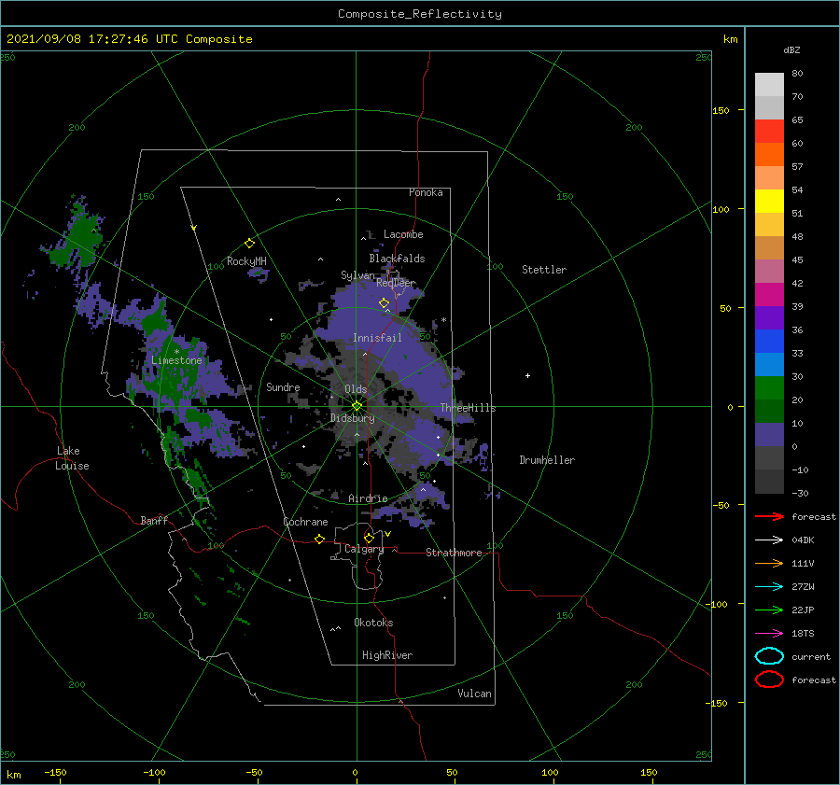Screen dimensions: 840x785
Task: Click the Drumheller label on the map
Action: pos(547,460)
